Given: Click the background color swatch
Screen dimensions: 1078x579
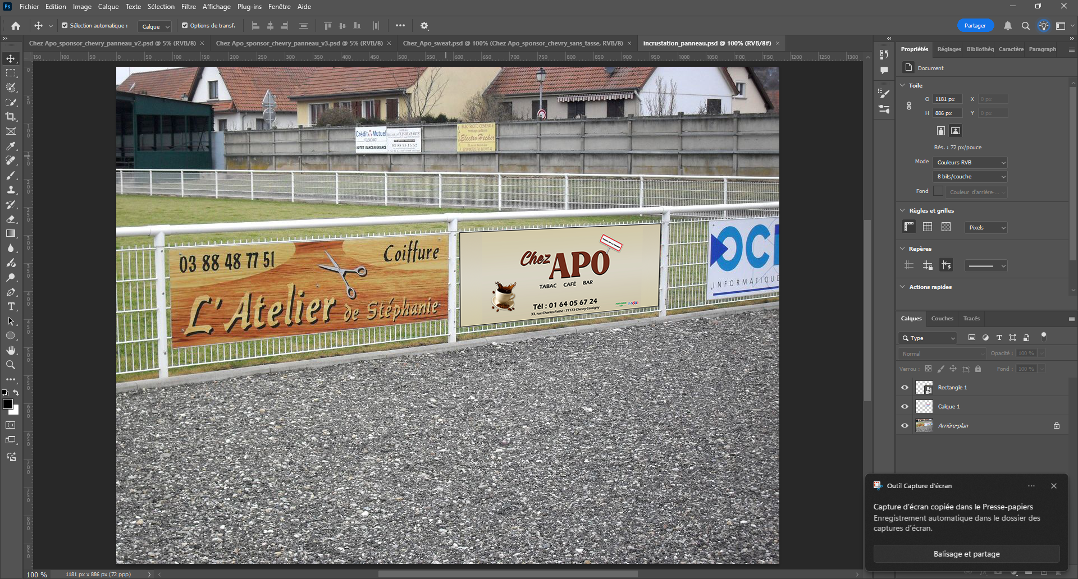Looking at the screenshot, I should (x=15, y=411).
